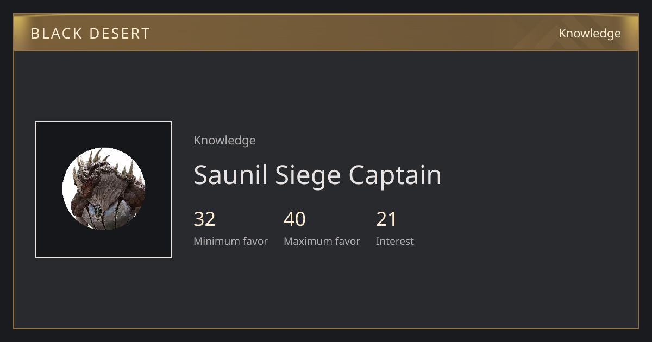This screenshot has width=652, height=342.
Task: Click the gold header banner
Action: pos(326,33)
